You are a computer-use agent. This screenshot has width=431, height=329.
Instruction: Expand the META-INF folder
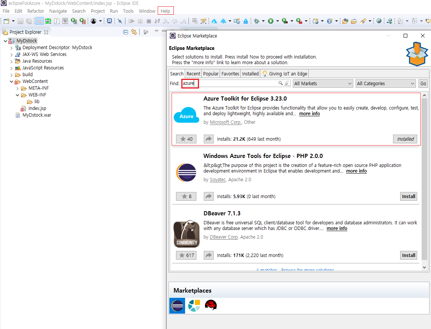[18, 89]
